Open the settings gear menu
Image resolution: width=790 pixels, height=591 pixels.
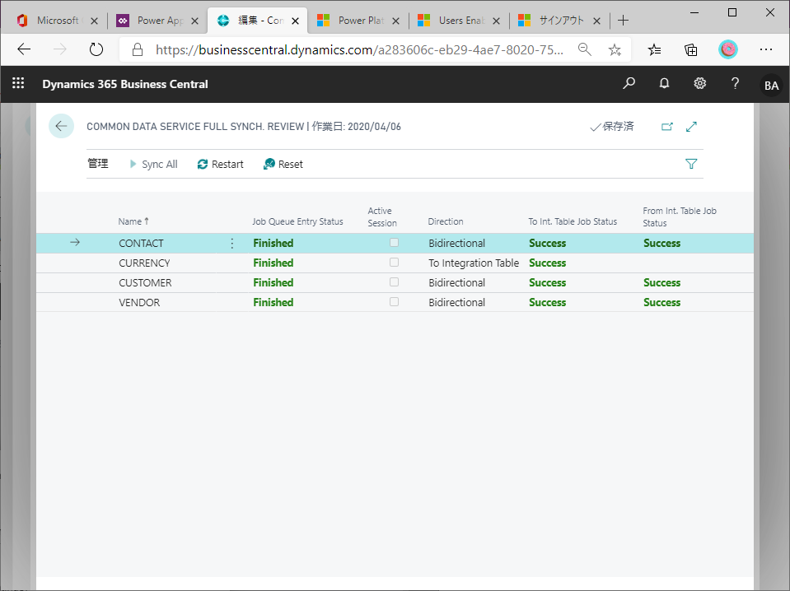700,83
